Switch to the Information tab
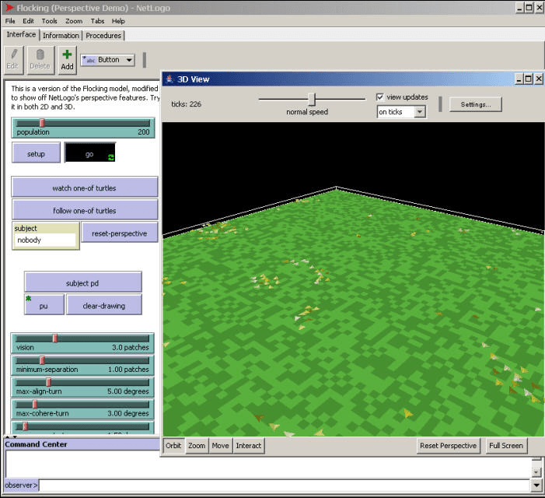Screen dimensions: 545x498 [61, 36]
